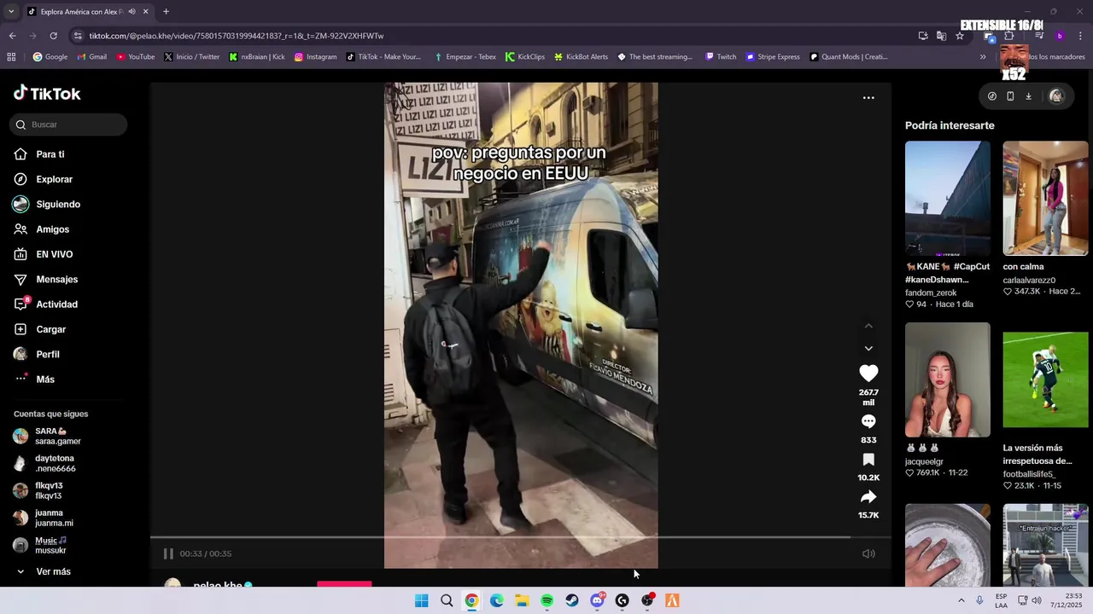This screenshot has width=1093, height=614.
Task: Click the phone app icon in header
Action: click(1010, 96)
